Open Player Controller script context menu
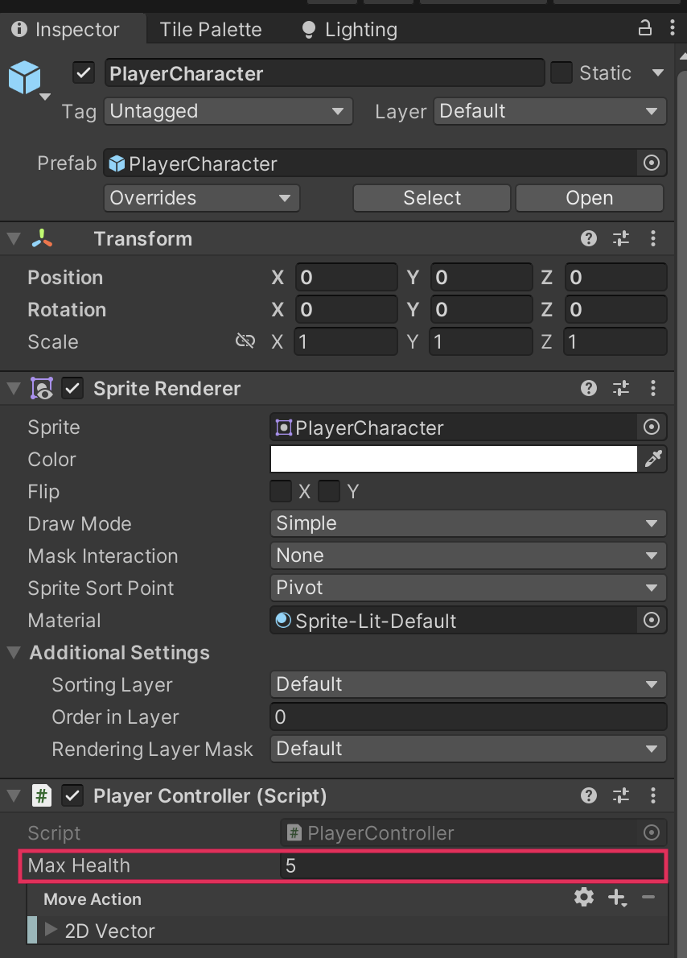 [653, 796]
